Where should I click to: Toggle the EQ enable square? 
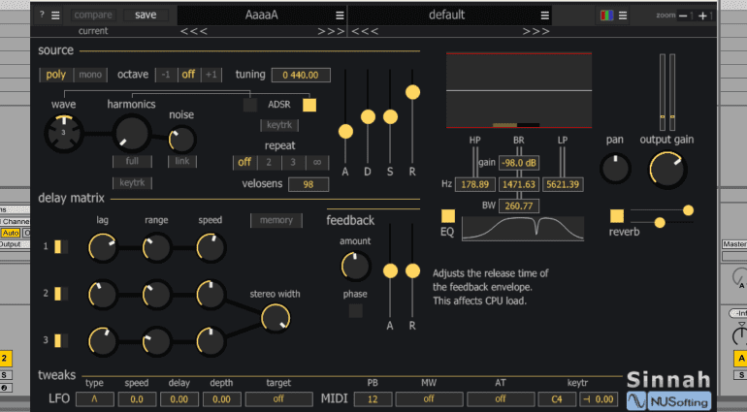pyautogui.click(x=448, y=216)
